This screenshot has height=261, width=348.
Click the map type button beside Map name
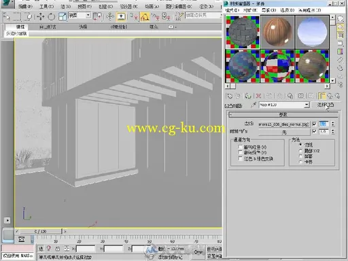coord(326,105)
